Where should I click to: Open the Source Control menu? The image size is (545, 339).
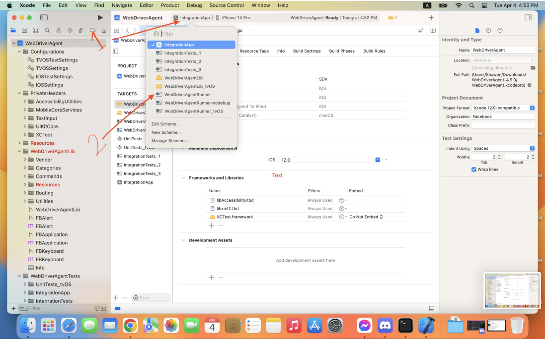(227, 5)
